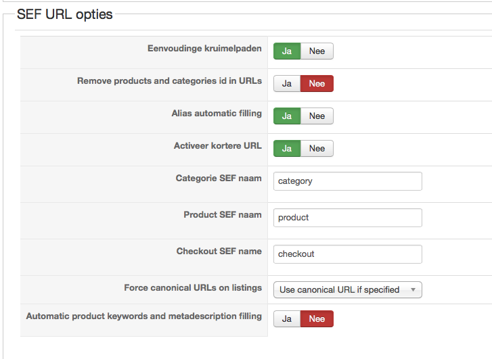Set Eenvoudinge kruimelpaden to Nee
Screen dimensions: 492x359
(317, 51)
